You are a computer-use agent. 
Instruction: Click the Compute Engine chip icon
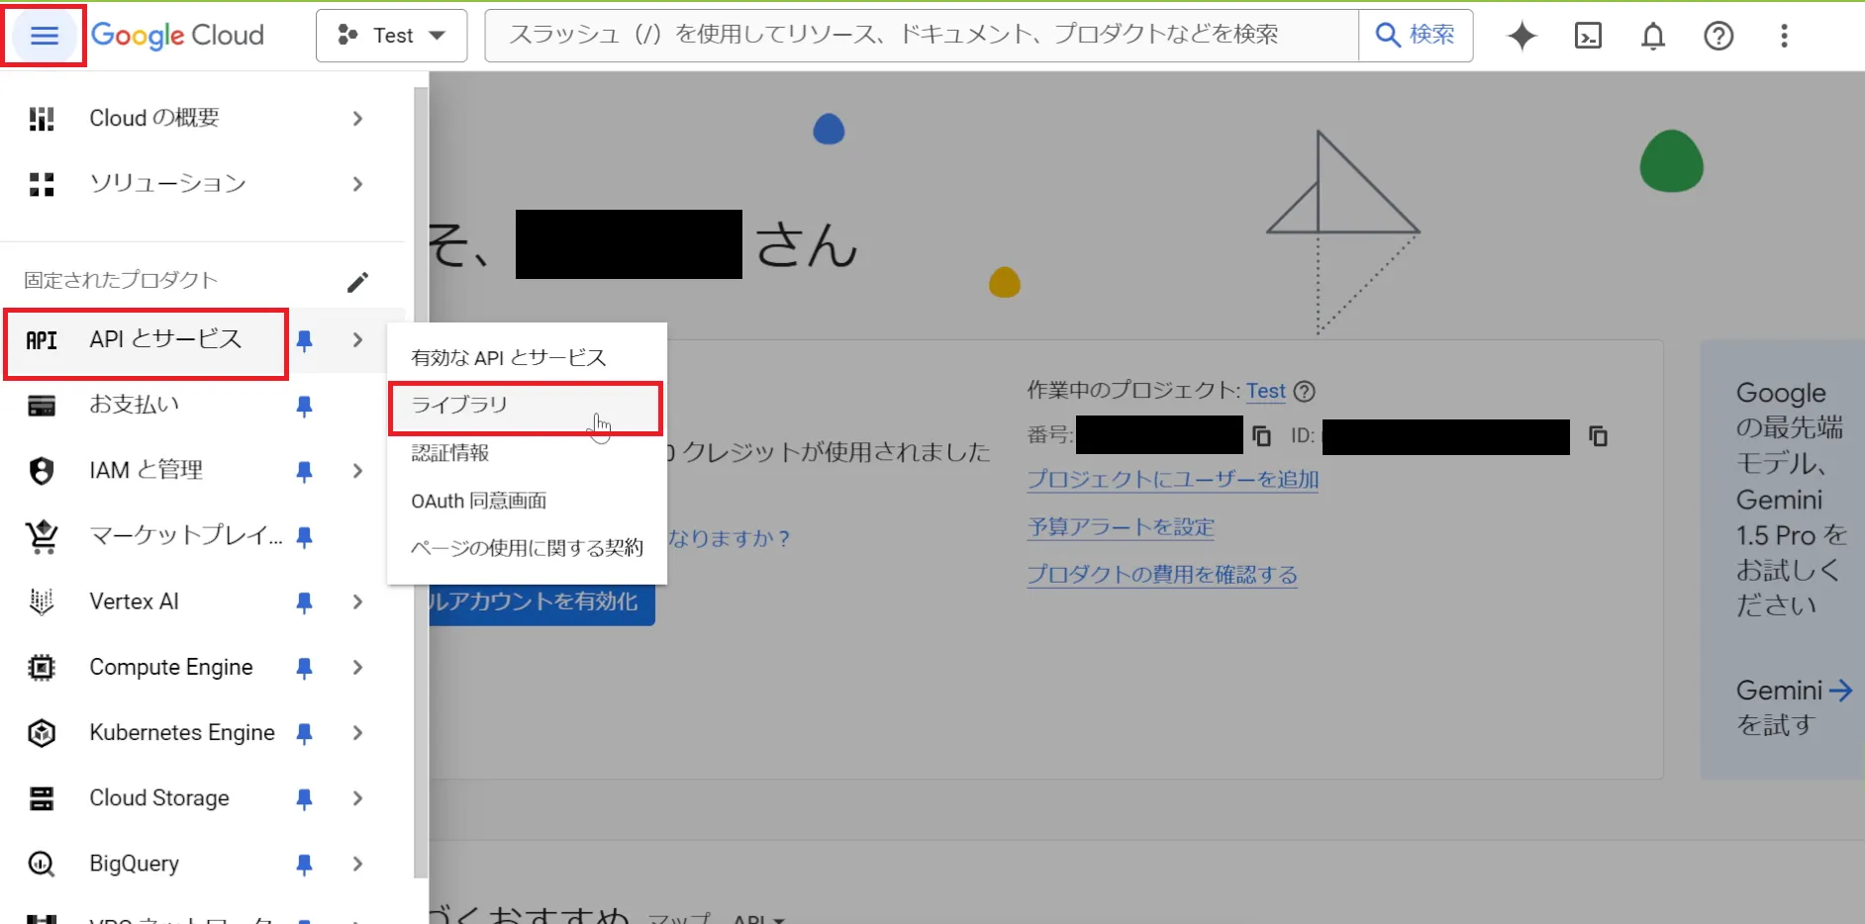tap(42, 668)
